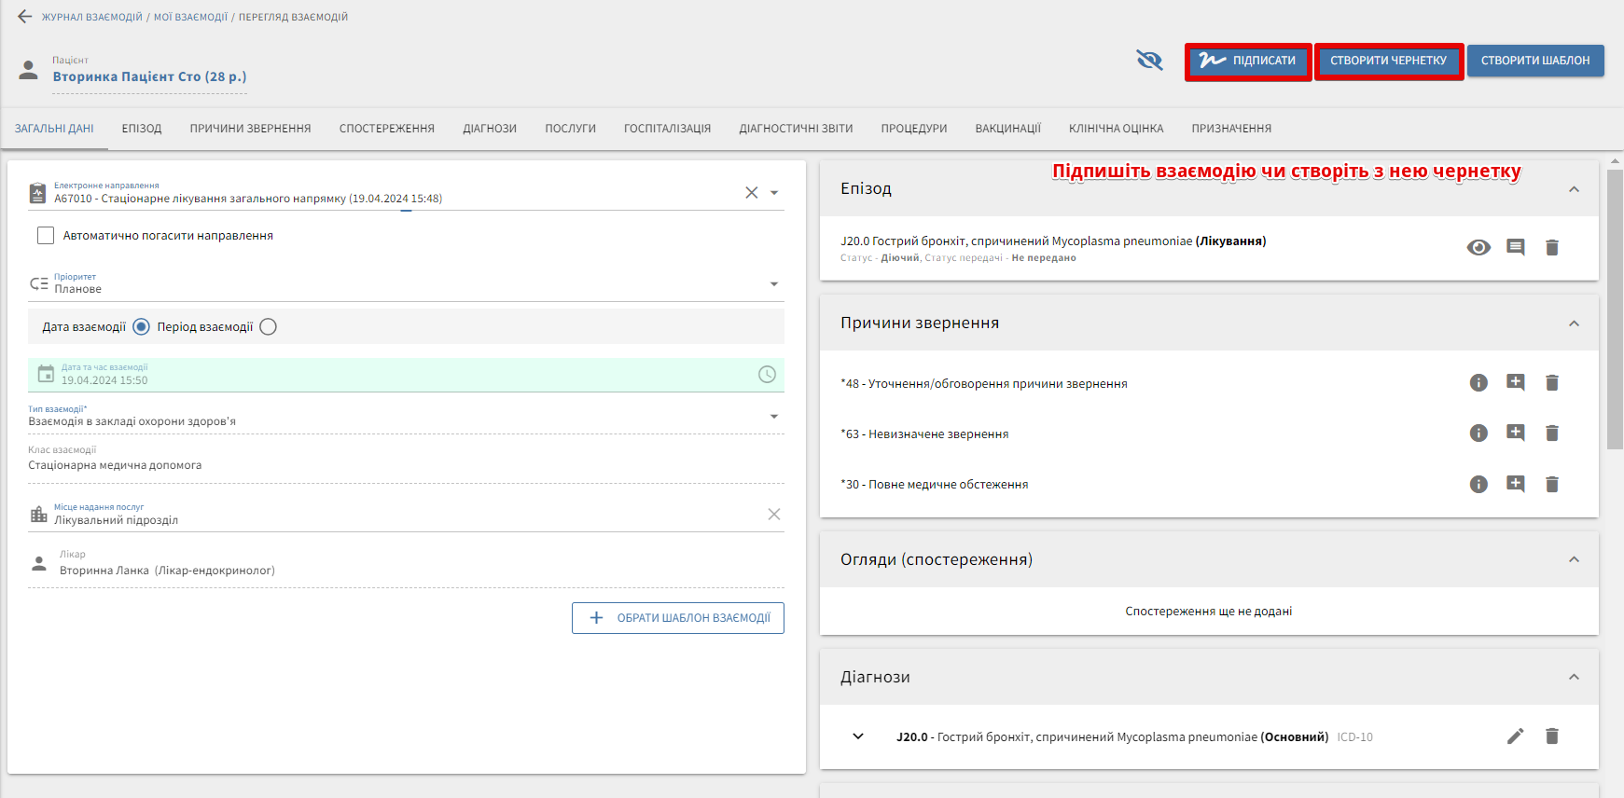Open the 'Пріоритет' dropdown

[x=773, y=284]
